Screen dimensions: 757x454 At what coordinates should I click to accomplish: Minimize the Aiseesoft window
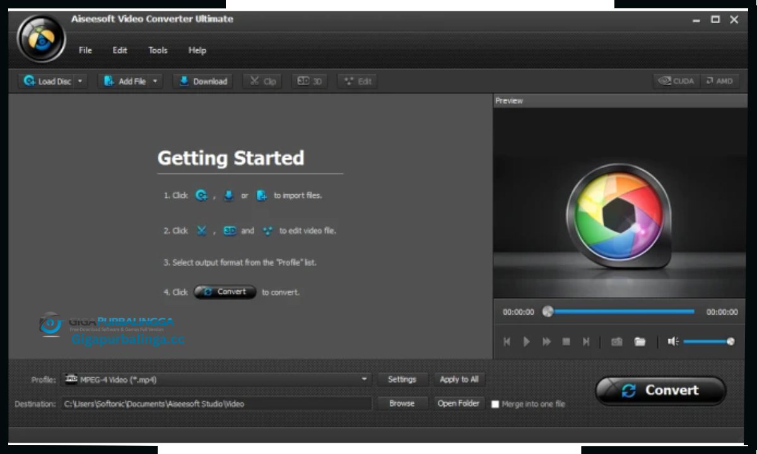point(696,20)
